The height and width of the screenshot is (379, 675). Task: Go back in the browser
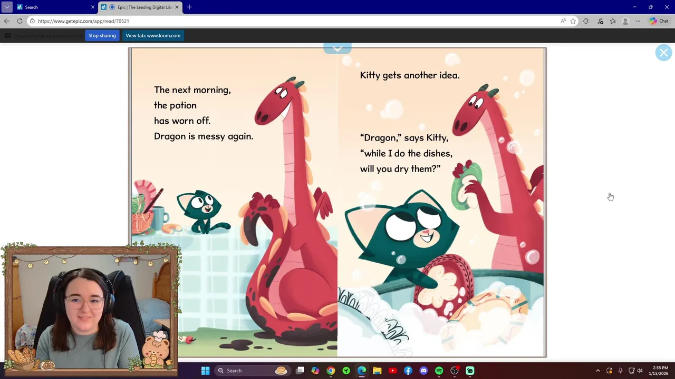tap(6, 21)
